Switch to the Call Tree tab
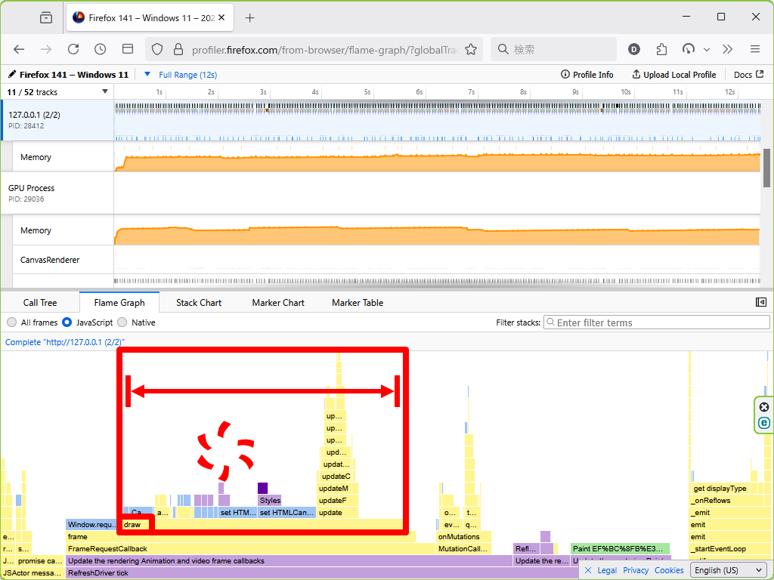The image size is (774, 580). click(40, 302)
